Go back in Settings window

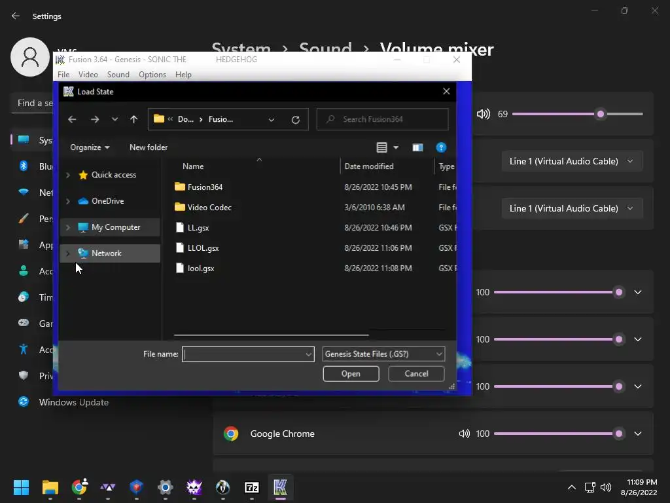16,16
